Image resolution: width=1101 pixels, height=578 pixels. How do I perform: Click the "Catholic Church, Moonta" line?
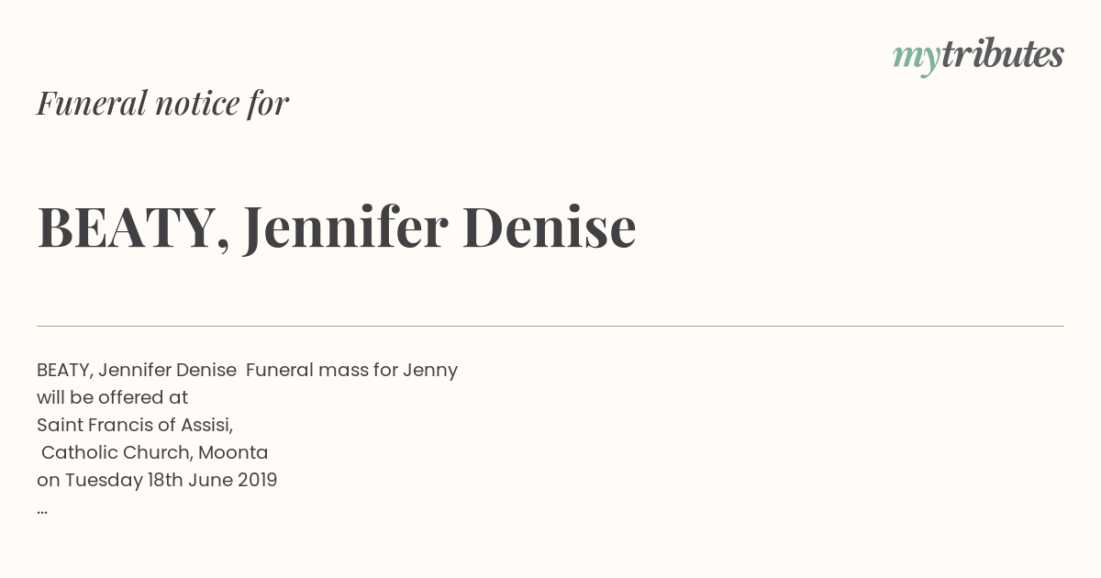pyautogui.click(x=155, y=453)
